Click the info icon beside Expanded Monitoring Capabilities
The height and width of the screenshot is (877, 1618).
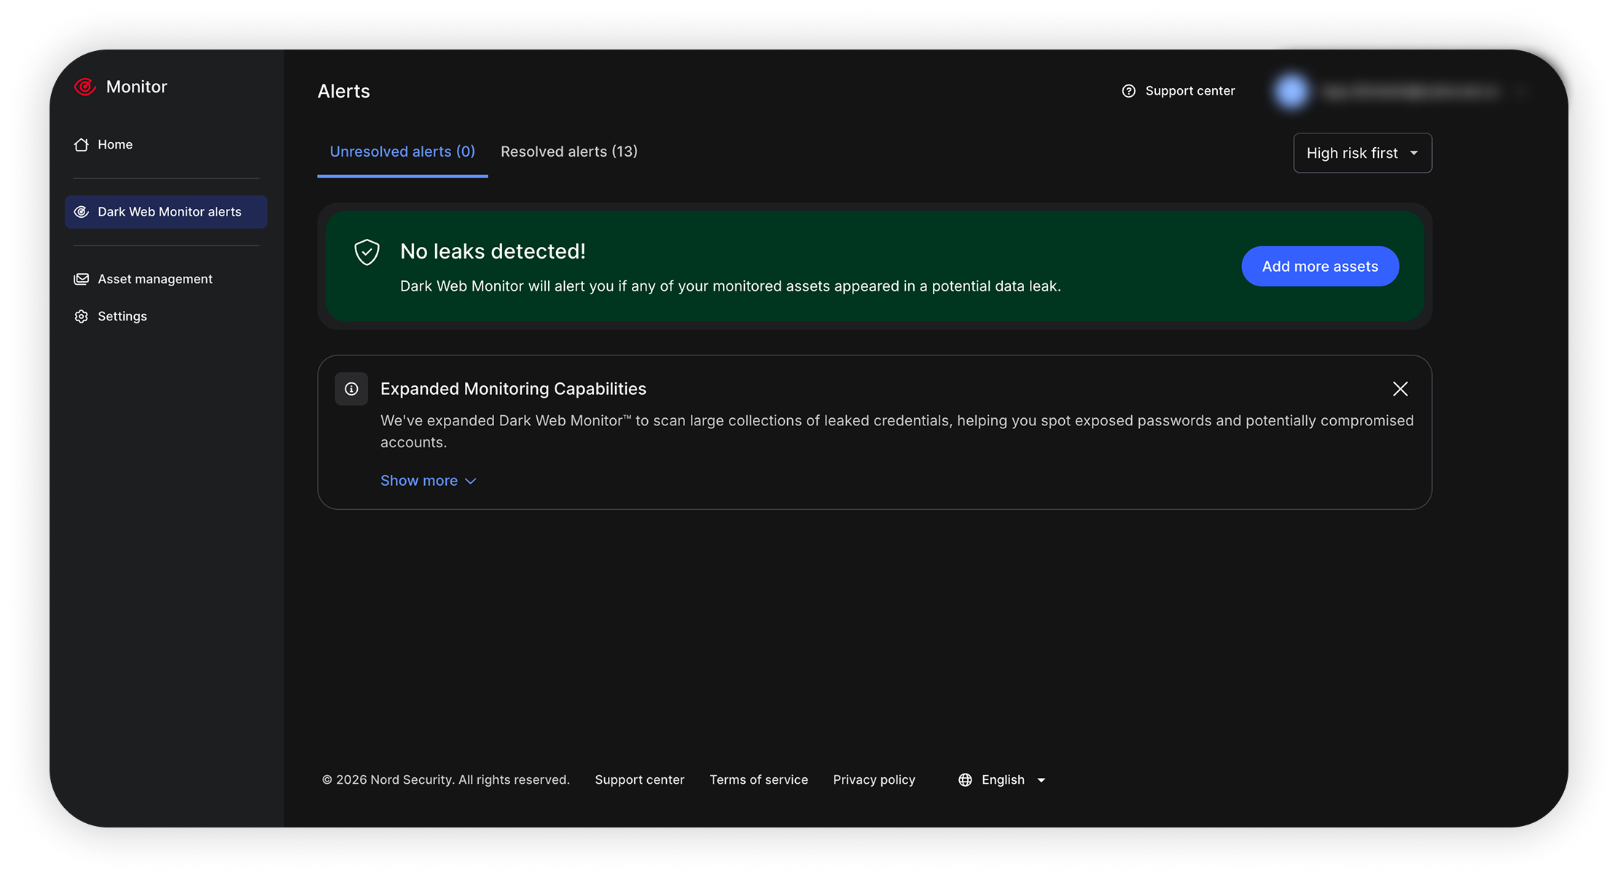coord(351,389)
